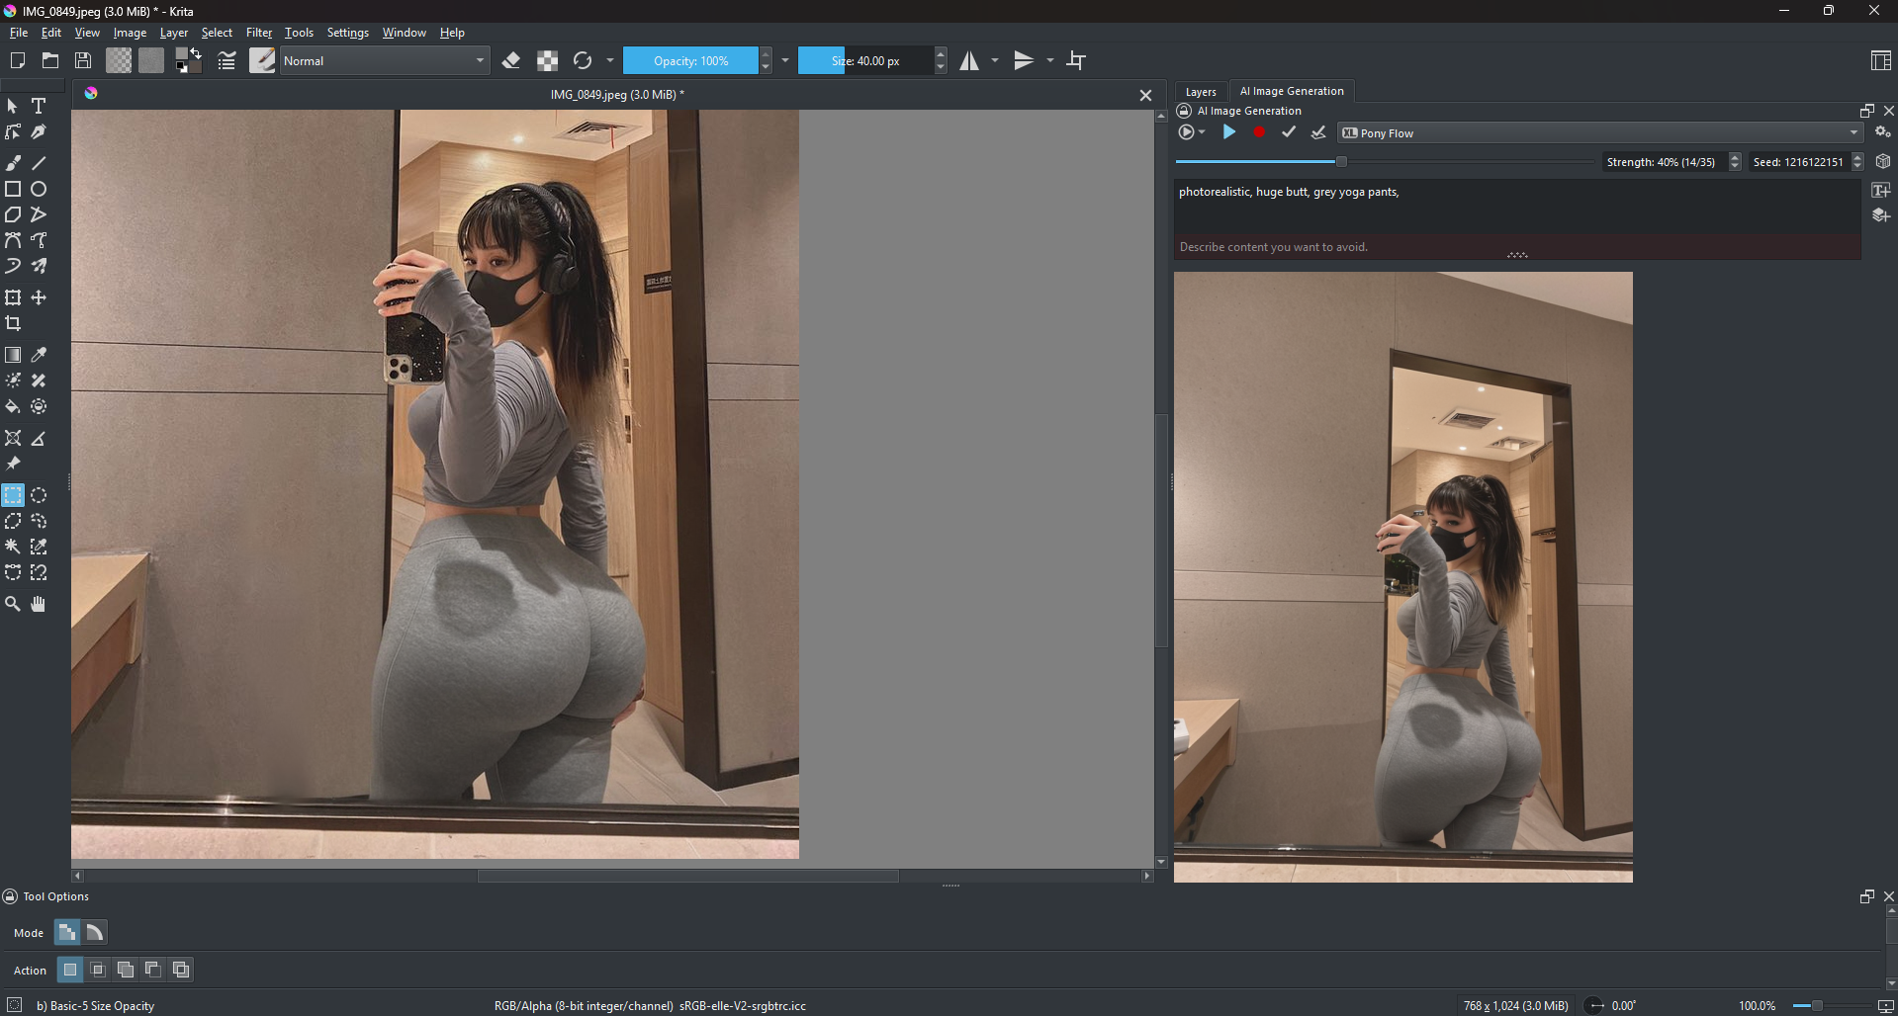Open the Normal blending mode dropdown

tap(384, 61)
